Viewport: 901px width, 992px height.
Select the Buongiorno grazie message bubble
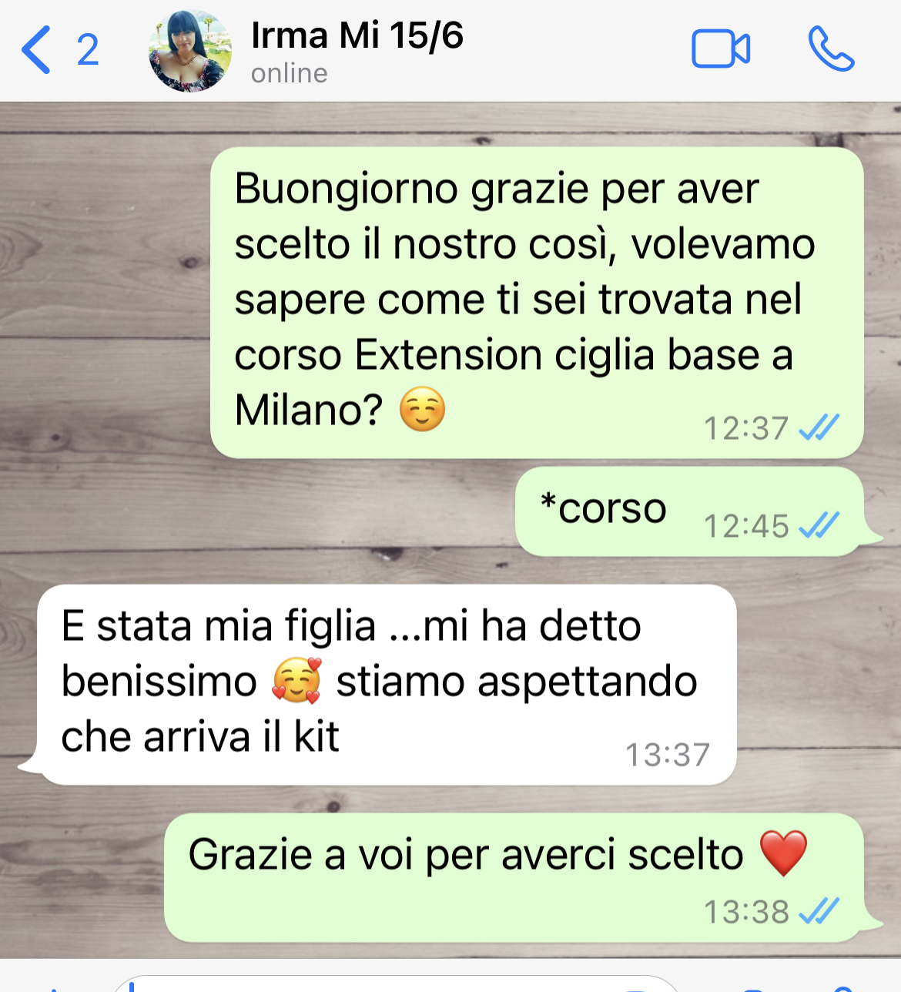537,303
